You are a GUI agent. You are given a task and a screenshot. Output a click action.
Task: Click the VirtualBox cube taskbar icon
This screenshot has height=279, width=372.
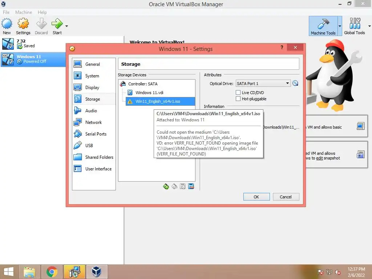pos(97,272)
